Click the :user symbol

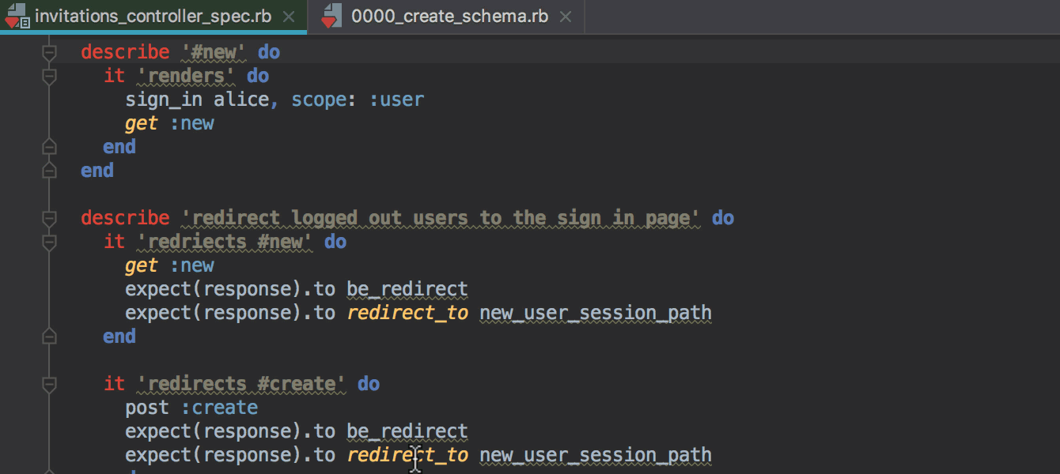coord(396,100)
